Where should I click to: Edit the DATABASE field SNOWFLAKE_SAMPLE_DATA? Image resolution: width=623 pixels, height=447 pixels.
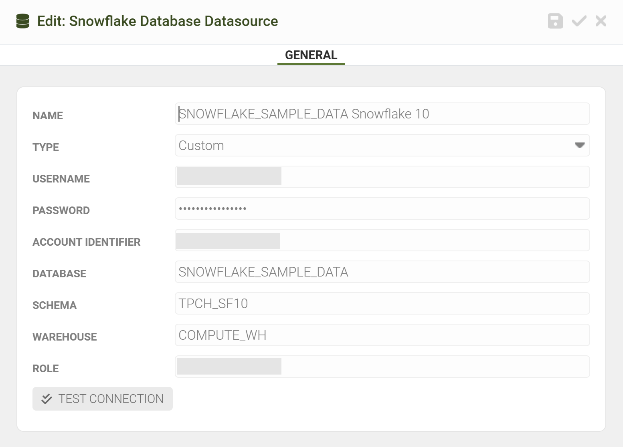382,272
